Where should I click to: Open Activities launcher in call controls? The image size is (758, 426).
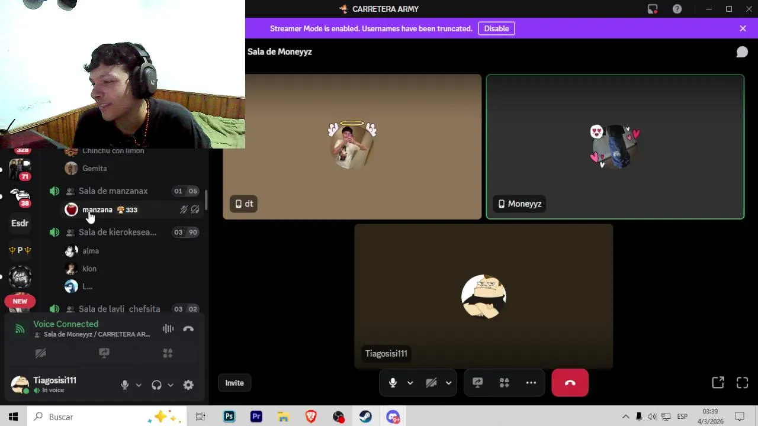coord(504,383)
